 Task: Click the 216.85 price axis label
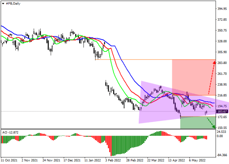click(x=222, y=95)
